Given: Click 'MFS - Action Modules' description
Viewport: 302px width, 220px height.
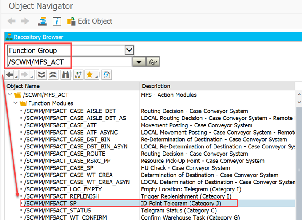Looking at the screenshot, I should click(x=168, y=95).
